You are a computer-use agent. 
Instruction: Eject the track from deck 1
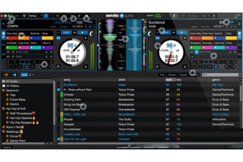86,67
